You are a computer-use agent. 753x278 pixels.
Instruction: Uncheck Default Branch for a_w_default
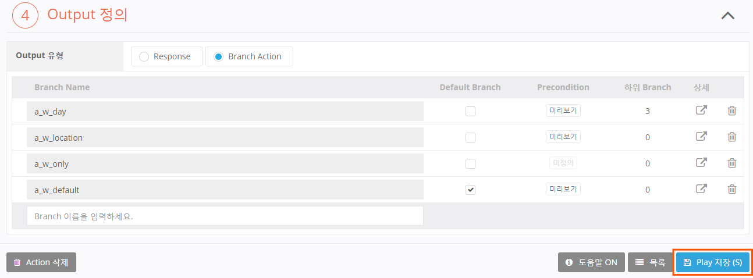[470, 190]
